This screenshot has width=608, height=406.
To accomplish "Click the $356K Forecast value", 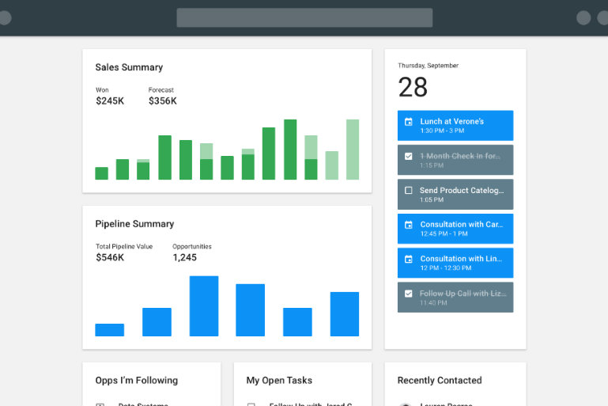I will coord(162,101).
